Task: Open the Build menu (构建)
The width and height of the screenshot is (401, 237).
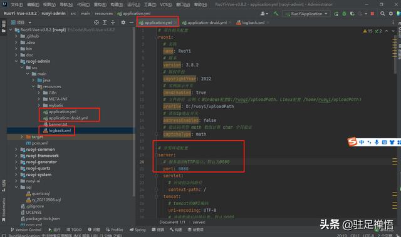Action: click(x=117, y=4)
